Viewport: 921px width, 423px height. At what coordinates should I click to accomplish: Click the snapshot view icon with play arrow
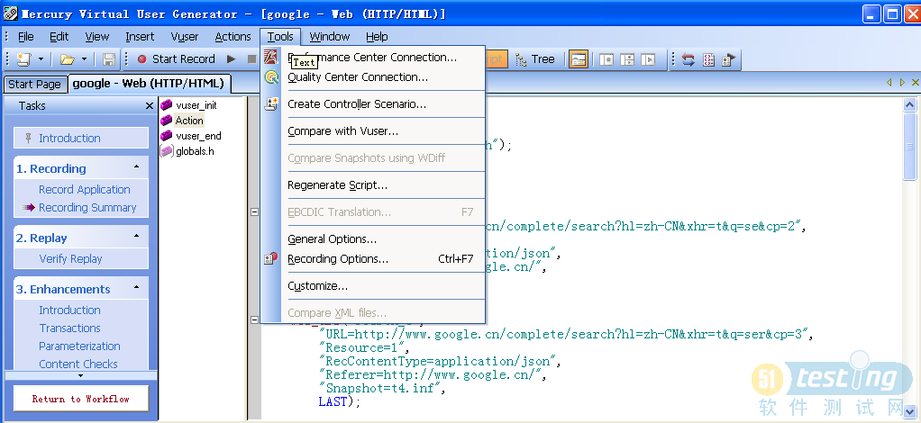(x=648, y=59)
